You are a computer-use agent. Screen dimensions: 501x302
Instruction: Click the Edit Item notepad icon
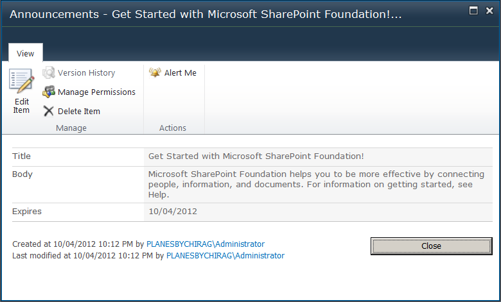tap(21, 82)
